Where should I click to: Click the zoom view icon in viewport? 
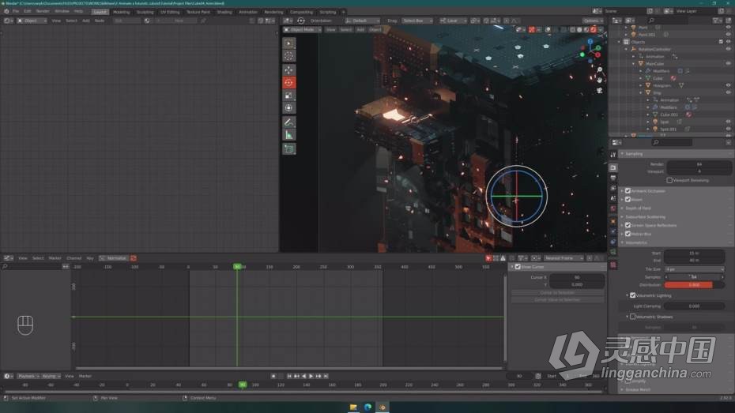pos(600,69)
